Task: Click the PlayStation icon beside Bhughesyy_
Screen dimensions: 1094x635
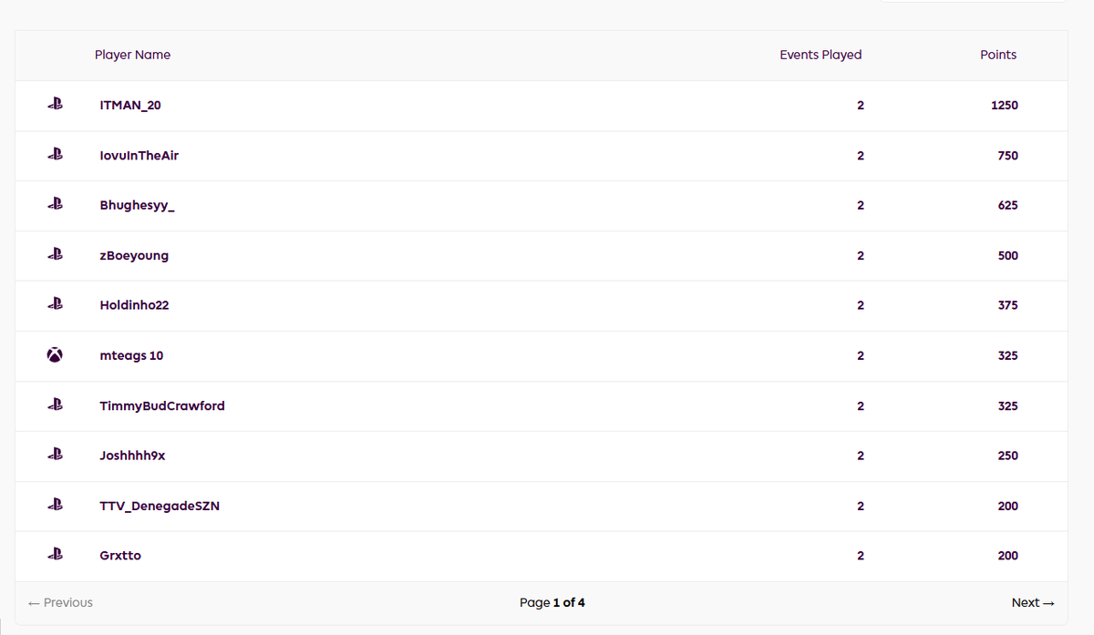Action: 55,205
